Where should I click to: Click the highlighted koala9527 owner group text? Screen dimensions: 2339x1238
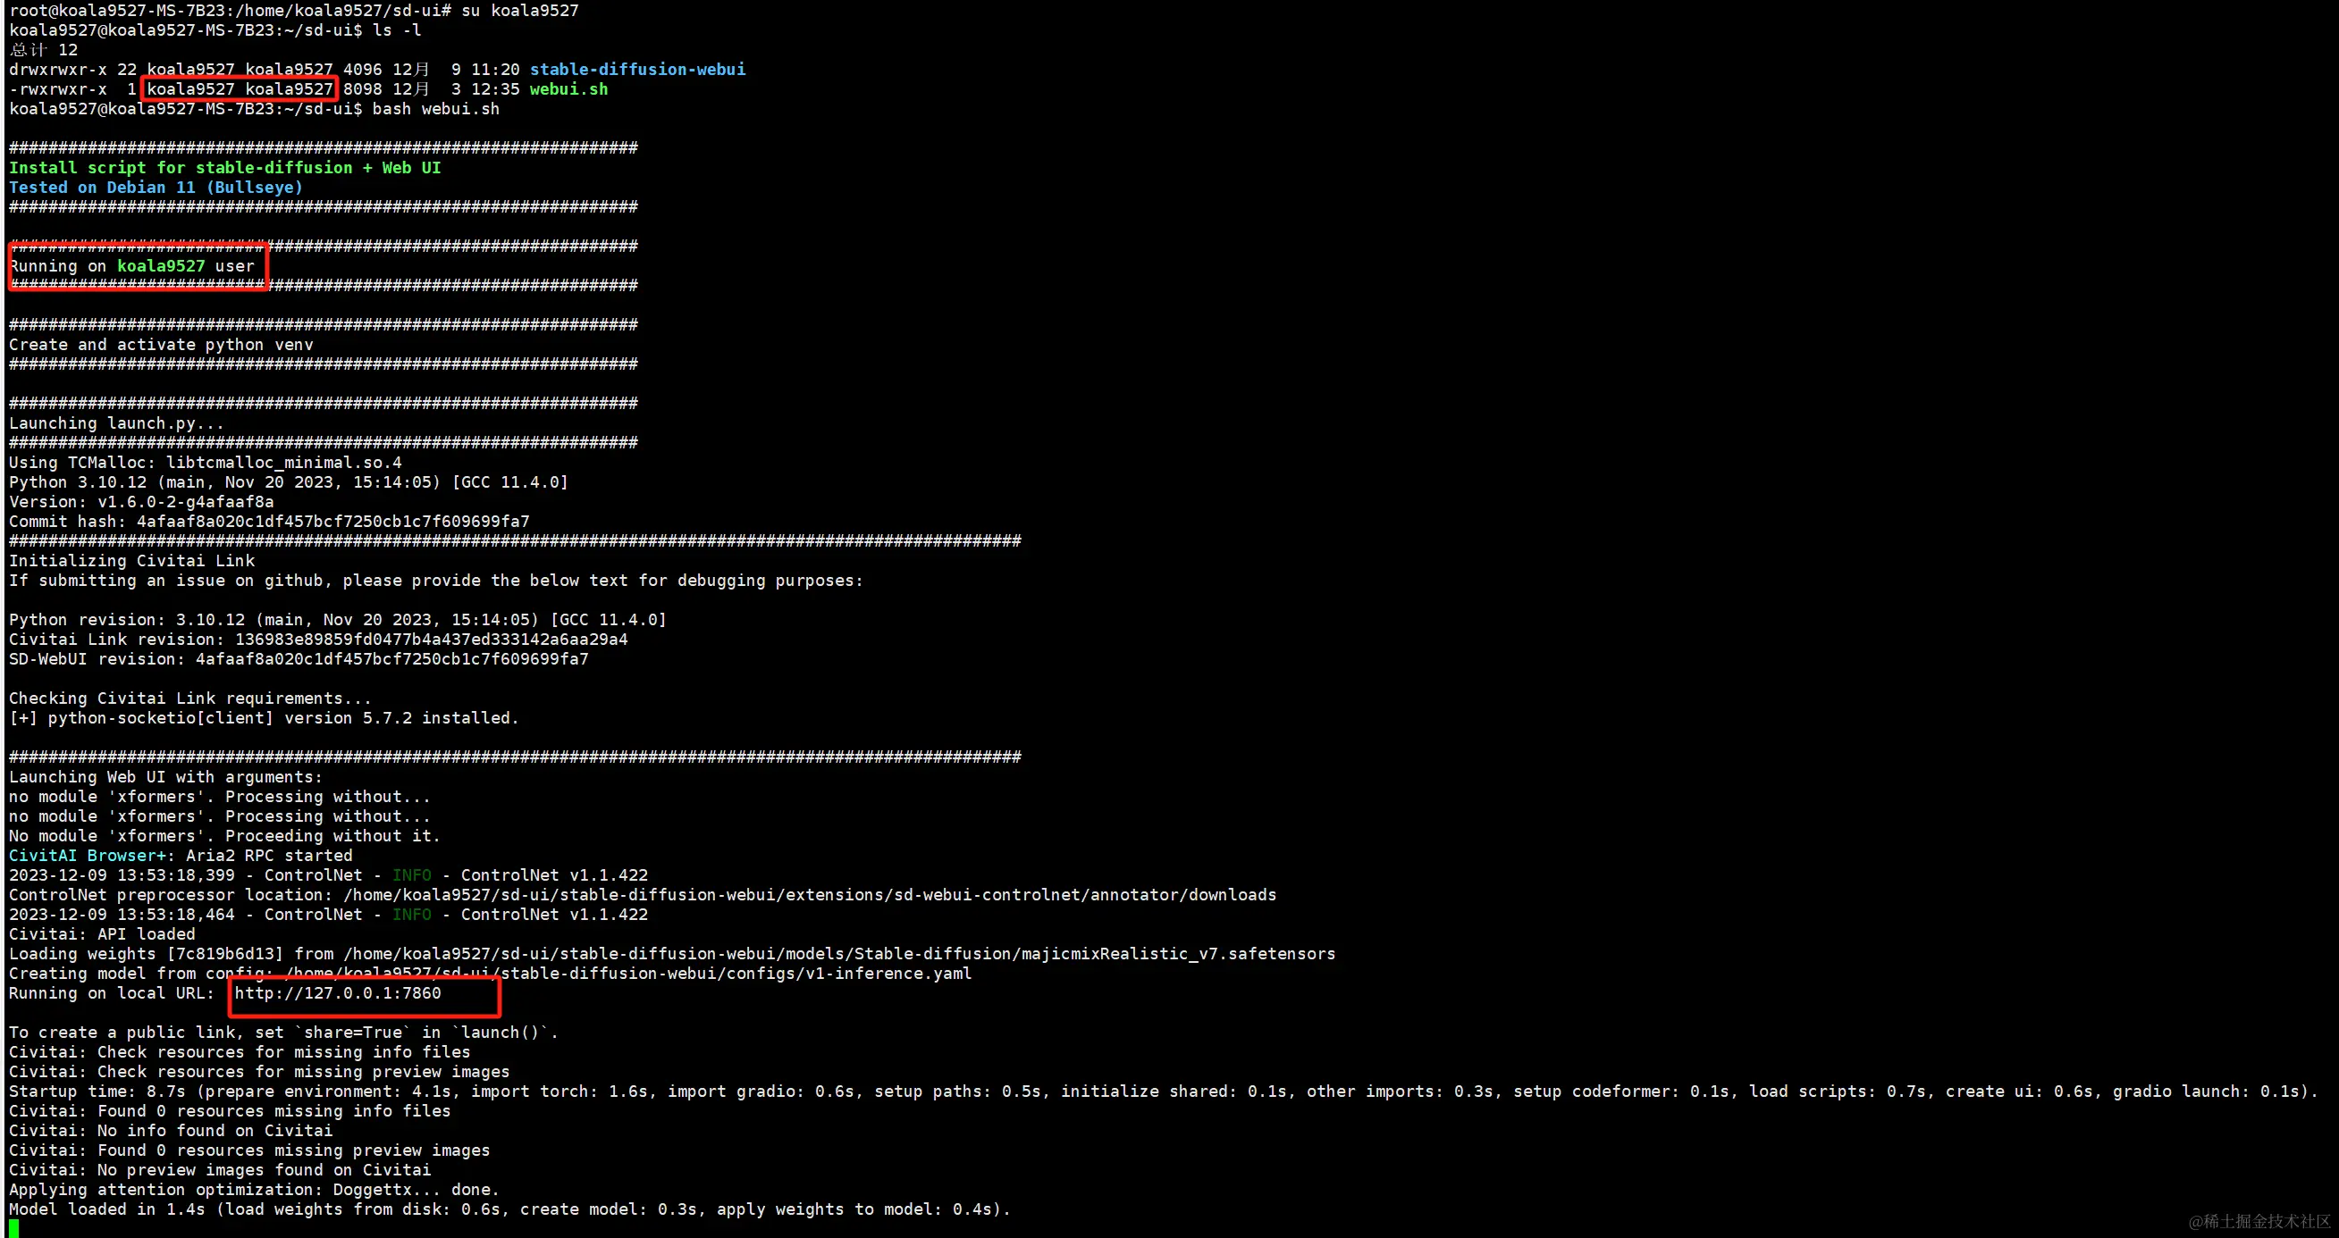(240, 89)
